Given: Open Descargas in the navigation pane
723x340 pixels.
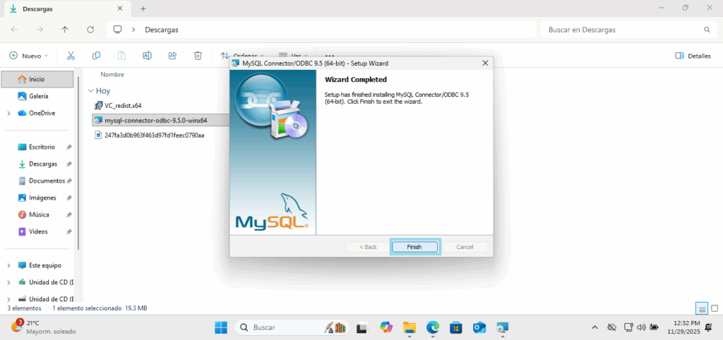Looking at the screenshot, I should [x=43, y=164].
